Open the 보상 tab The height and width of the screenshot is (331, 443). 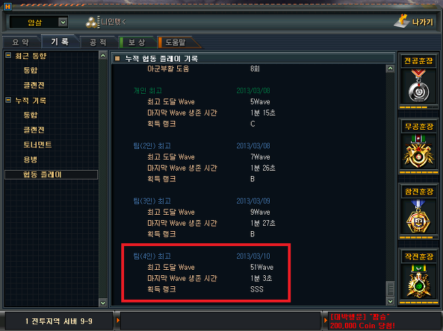137,42
